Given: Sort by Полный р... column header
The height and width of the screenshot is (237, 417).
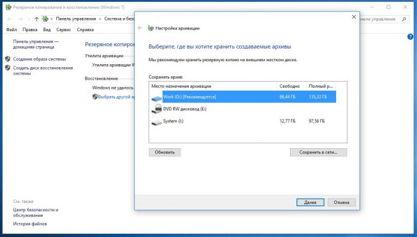Looking at the screenshot, I should click(321, 86).
